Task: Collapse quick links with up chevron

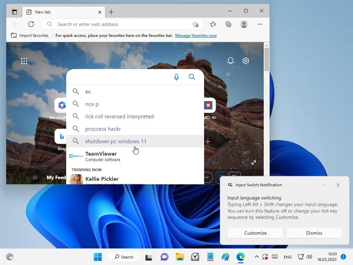Action: (x=220, y=87)
